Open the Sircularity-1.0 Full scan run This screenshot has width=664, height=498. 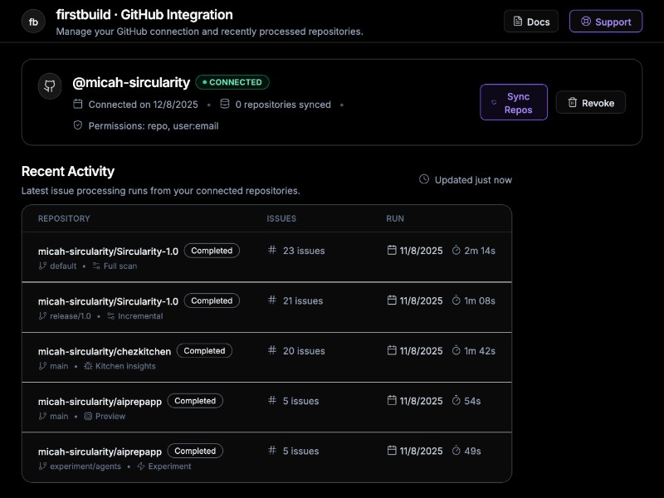click(x=108, y=251)
